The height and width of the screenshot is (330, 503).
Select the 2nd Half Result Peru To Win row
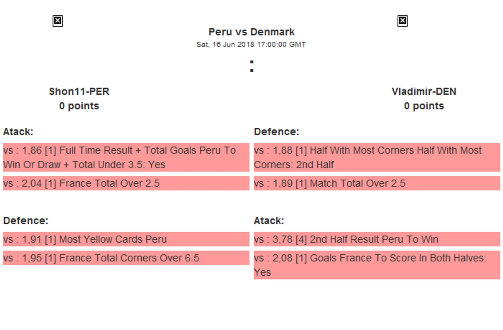click(377, 239)
